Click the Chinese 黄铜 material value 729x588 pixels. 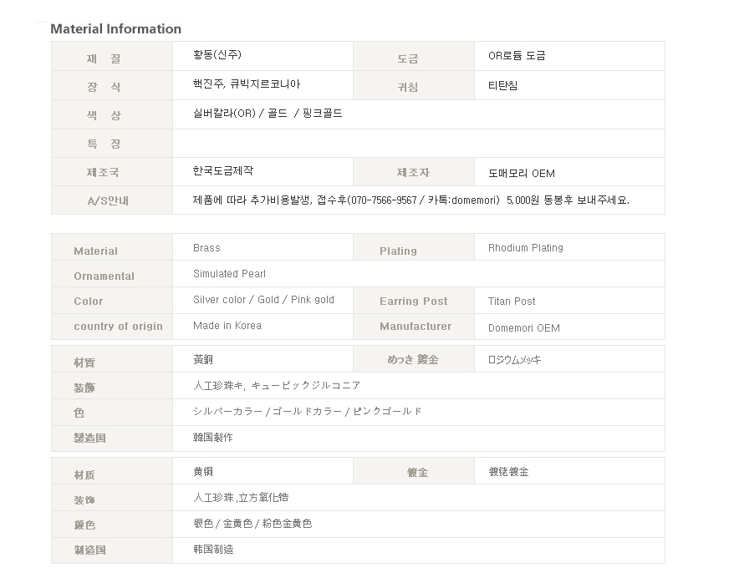203,472
